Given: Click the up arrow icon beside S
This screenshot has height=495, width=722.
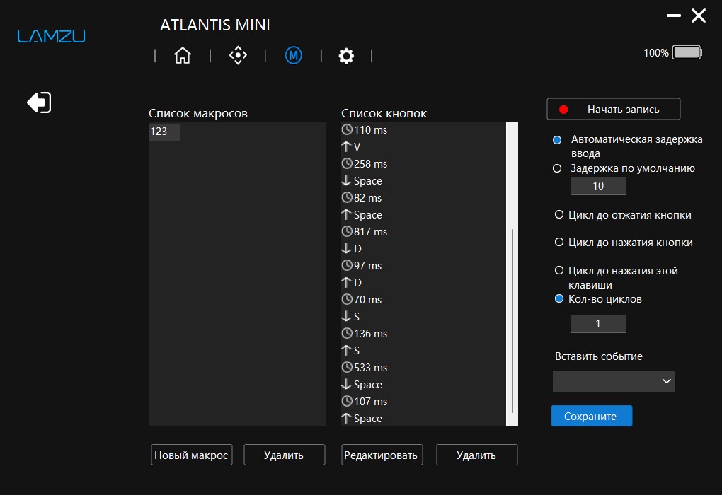Looking at the screenshot, I should [x=346, y=350].
